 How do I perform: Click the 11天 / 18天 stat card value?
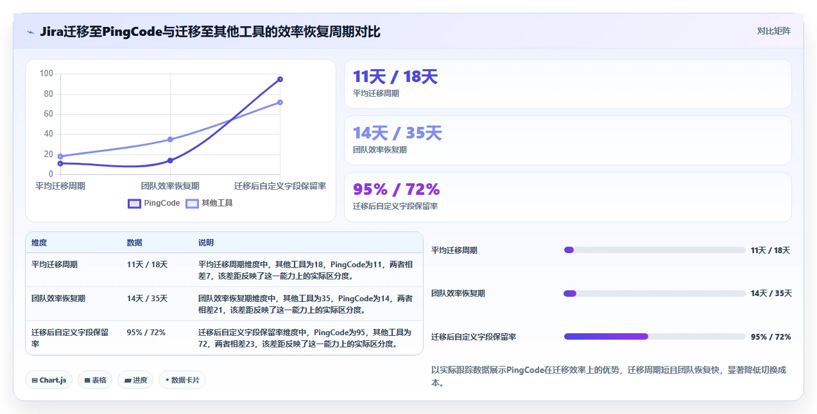(395, 77)
